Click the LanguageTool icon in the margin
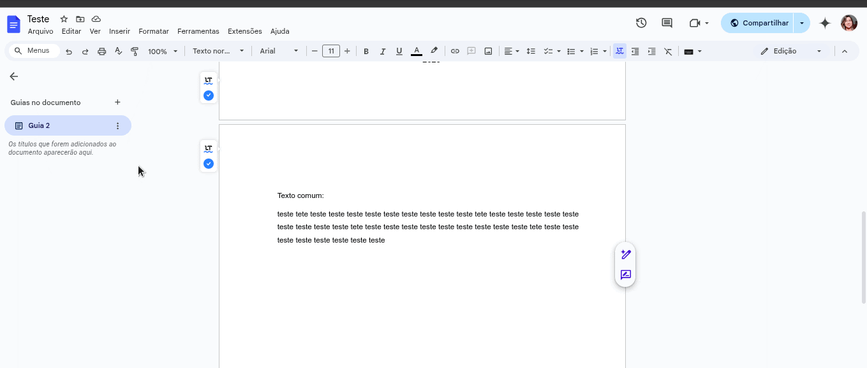This screenshot has height=368, width=867. (208, 81)
